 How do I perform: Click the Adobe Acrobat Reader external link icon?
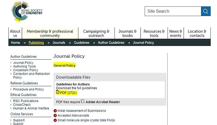tap(83, 101)
